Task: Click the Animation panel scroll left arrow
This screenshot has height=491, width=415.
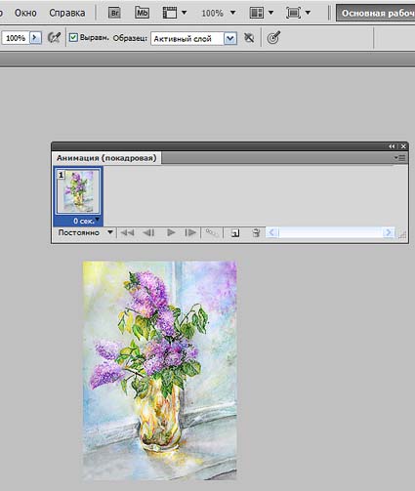Action: click(272, 232)
